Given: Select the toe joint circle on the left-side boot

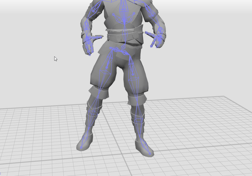Looking at the screenshot, I should pos(81,147).
